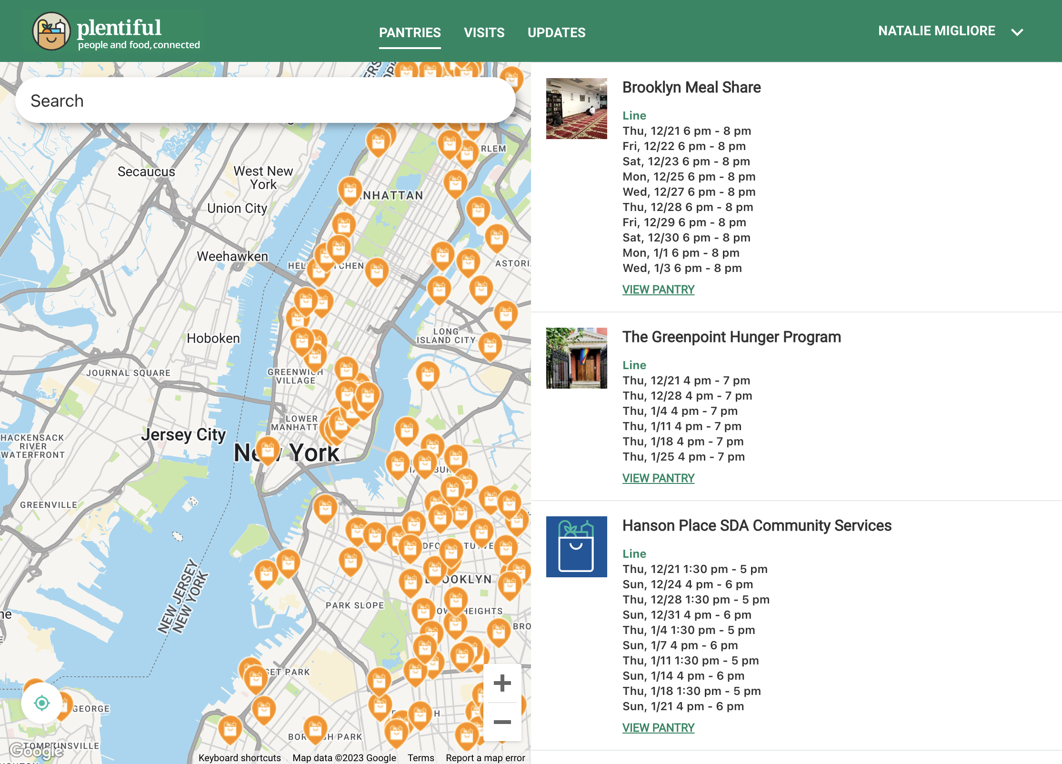Select Hanson Place SDA Community Services title
The image size is (1062, 764).
pyautogui.click(x=757, y=526)
